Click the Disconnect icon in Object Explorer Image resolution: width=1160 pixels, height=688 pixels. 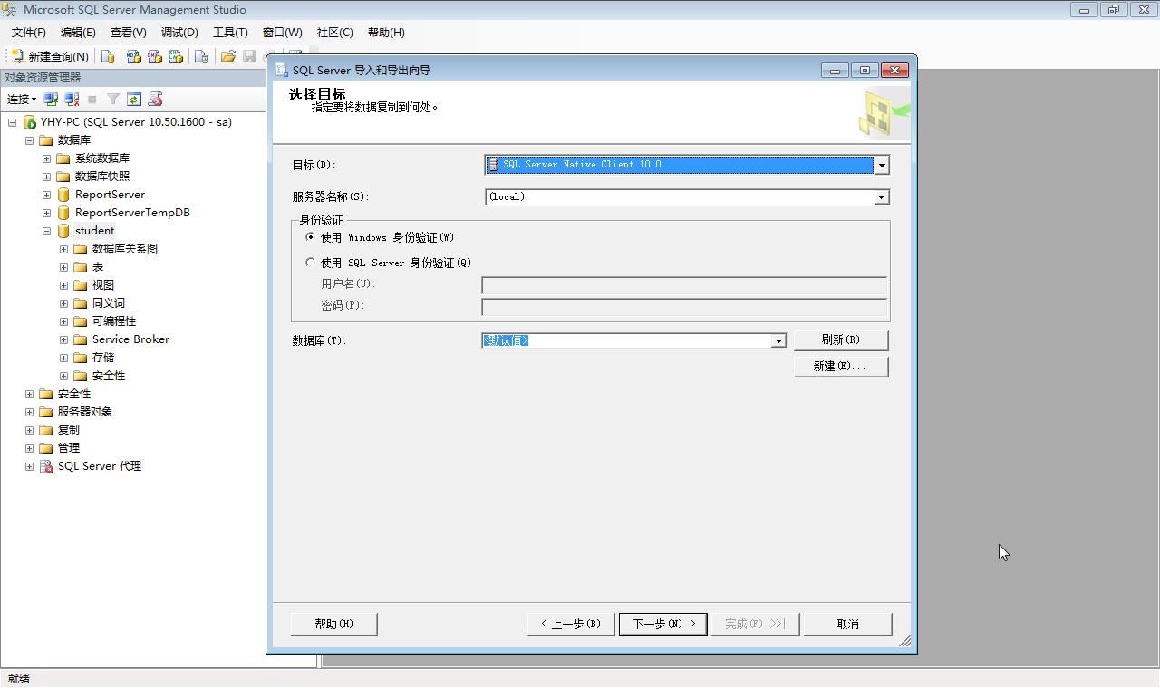(x=72, y=99)
